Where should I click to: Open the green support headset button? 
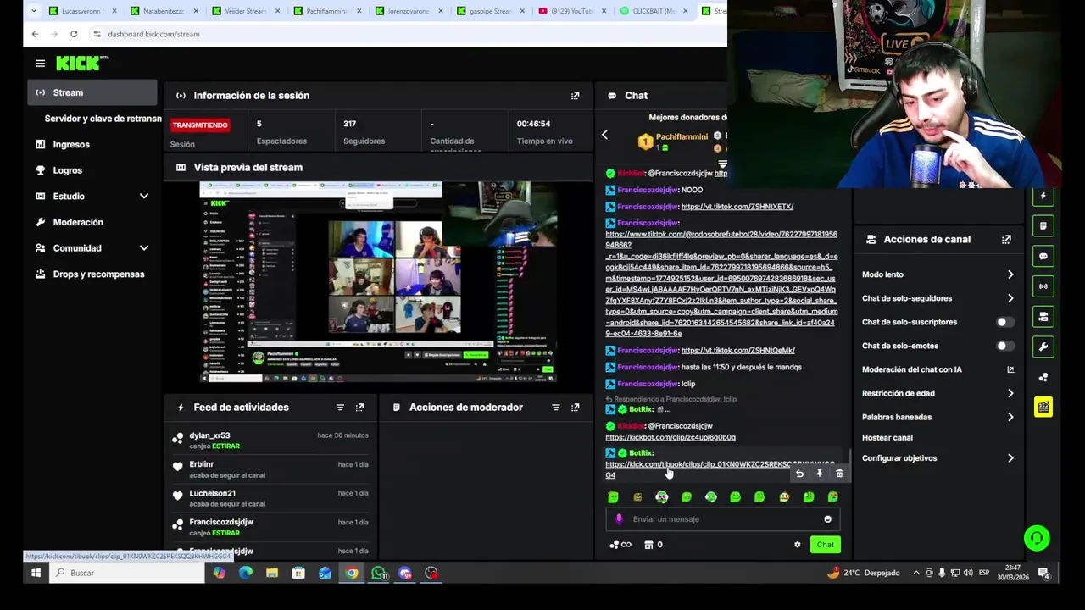click(1037, 538)
